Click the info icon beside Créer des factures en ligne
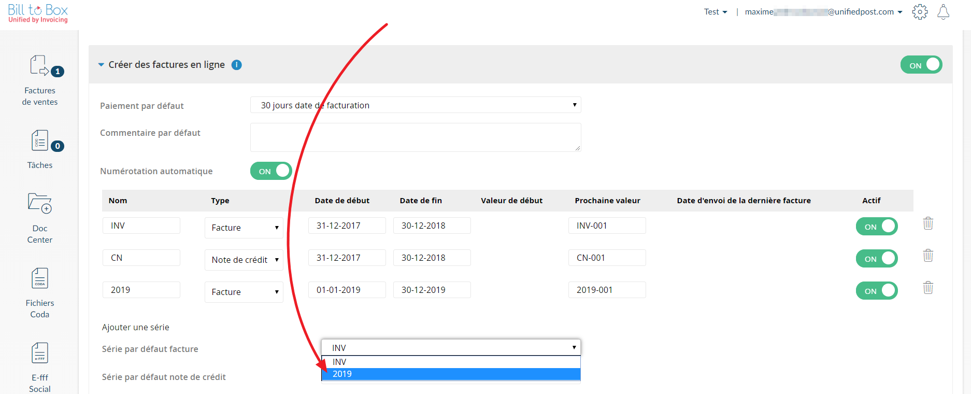This screenshot has height=394, width=971. coord(236,65)
